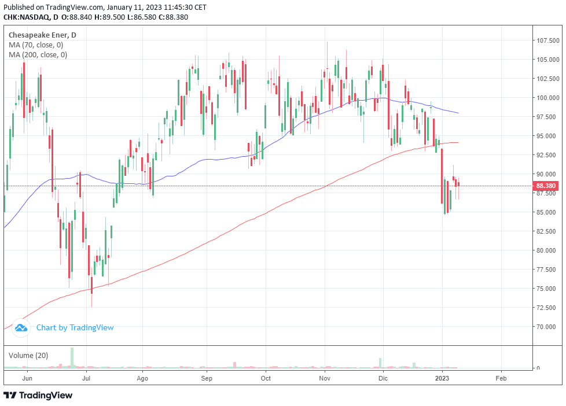Click the Jul date axis label

pyautogui.click(x=86, y=378)
